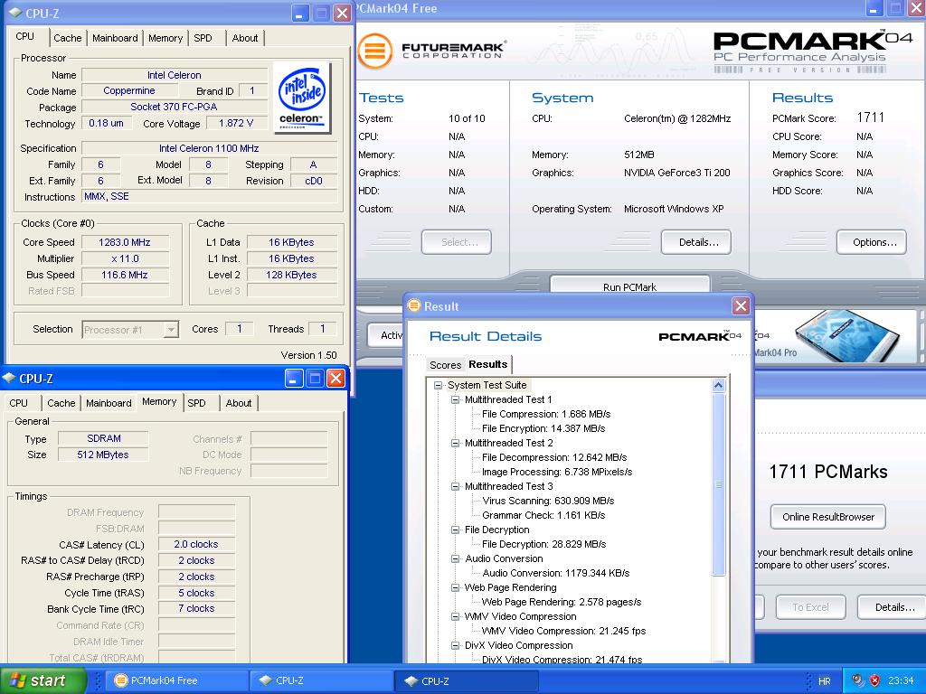Click the lower CPU-Z window title icon
The image size is (926, 694).
(9, 379)
